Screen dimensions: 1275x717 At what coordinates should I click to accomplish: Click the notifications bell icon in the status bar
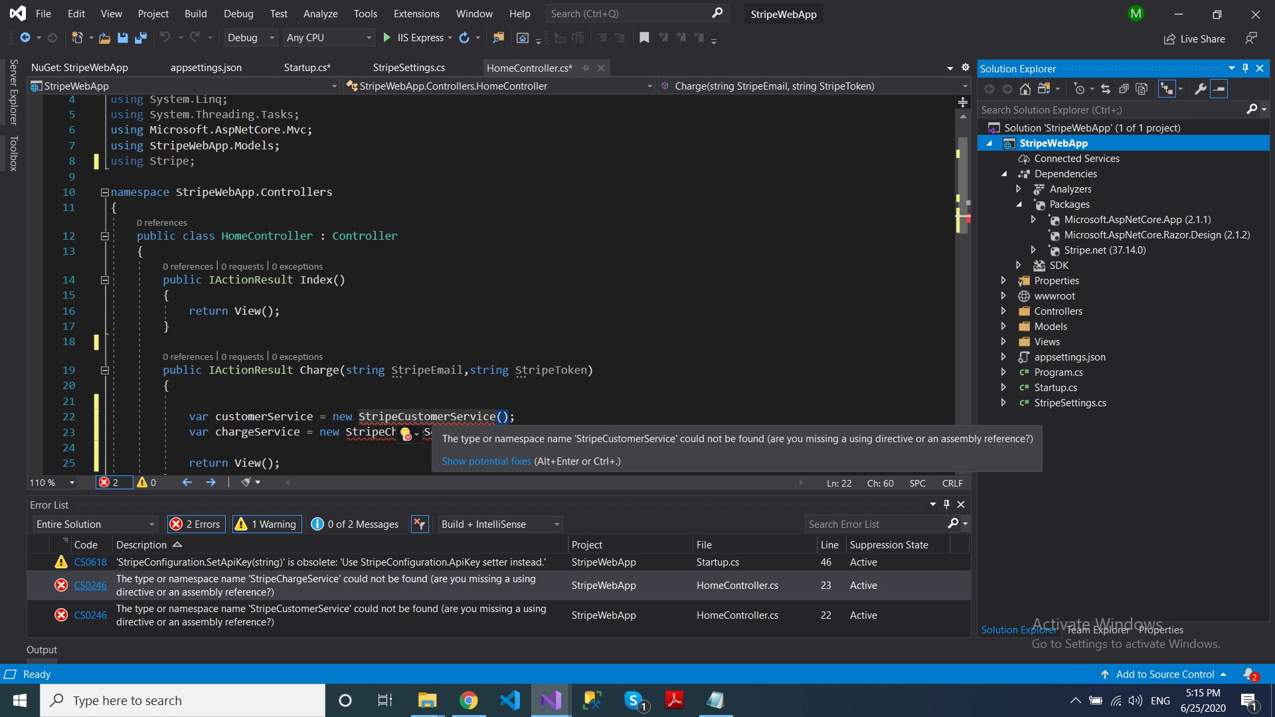1250,675
